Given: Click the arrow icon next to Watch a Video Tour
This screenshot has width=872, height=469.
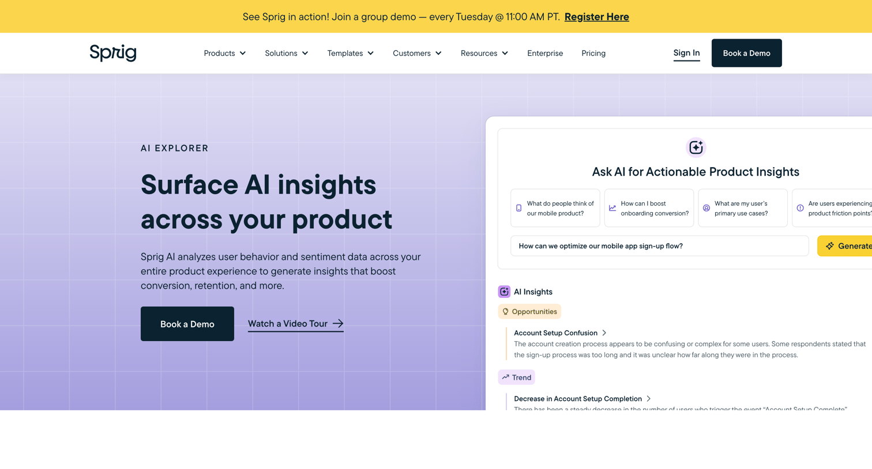Looking at the screenshot, I should [x=338, y=324].
